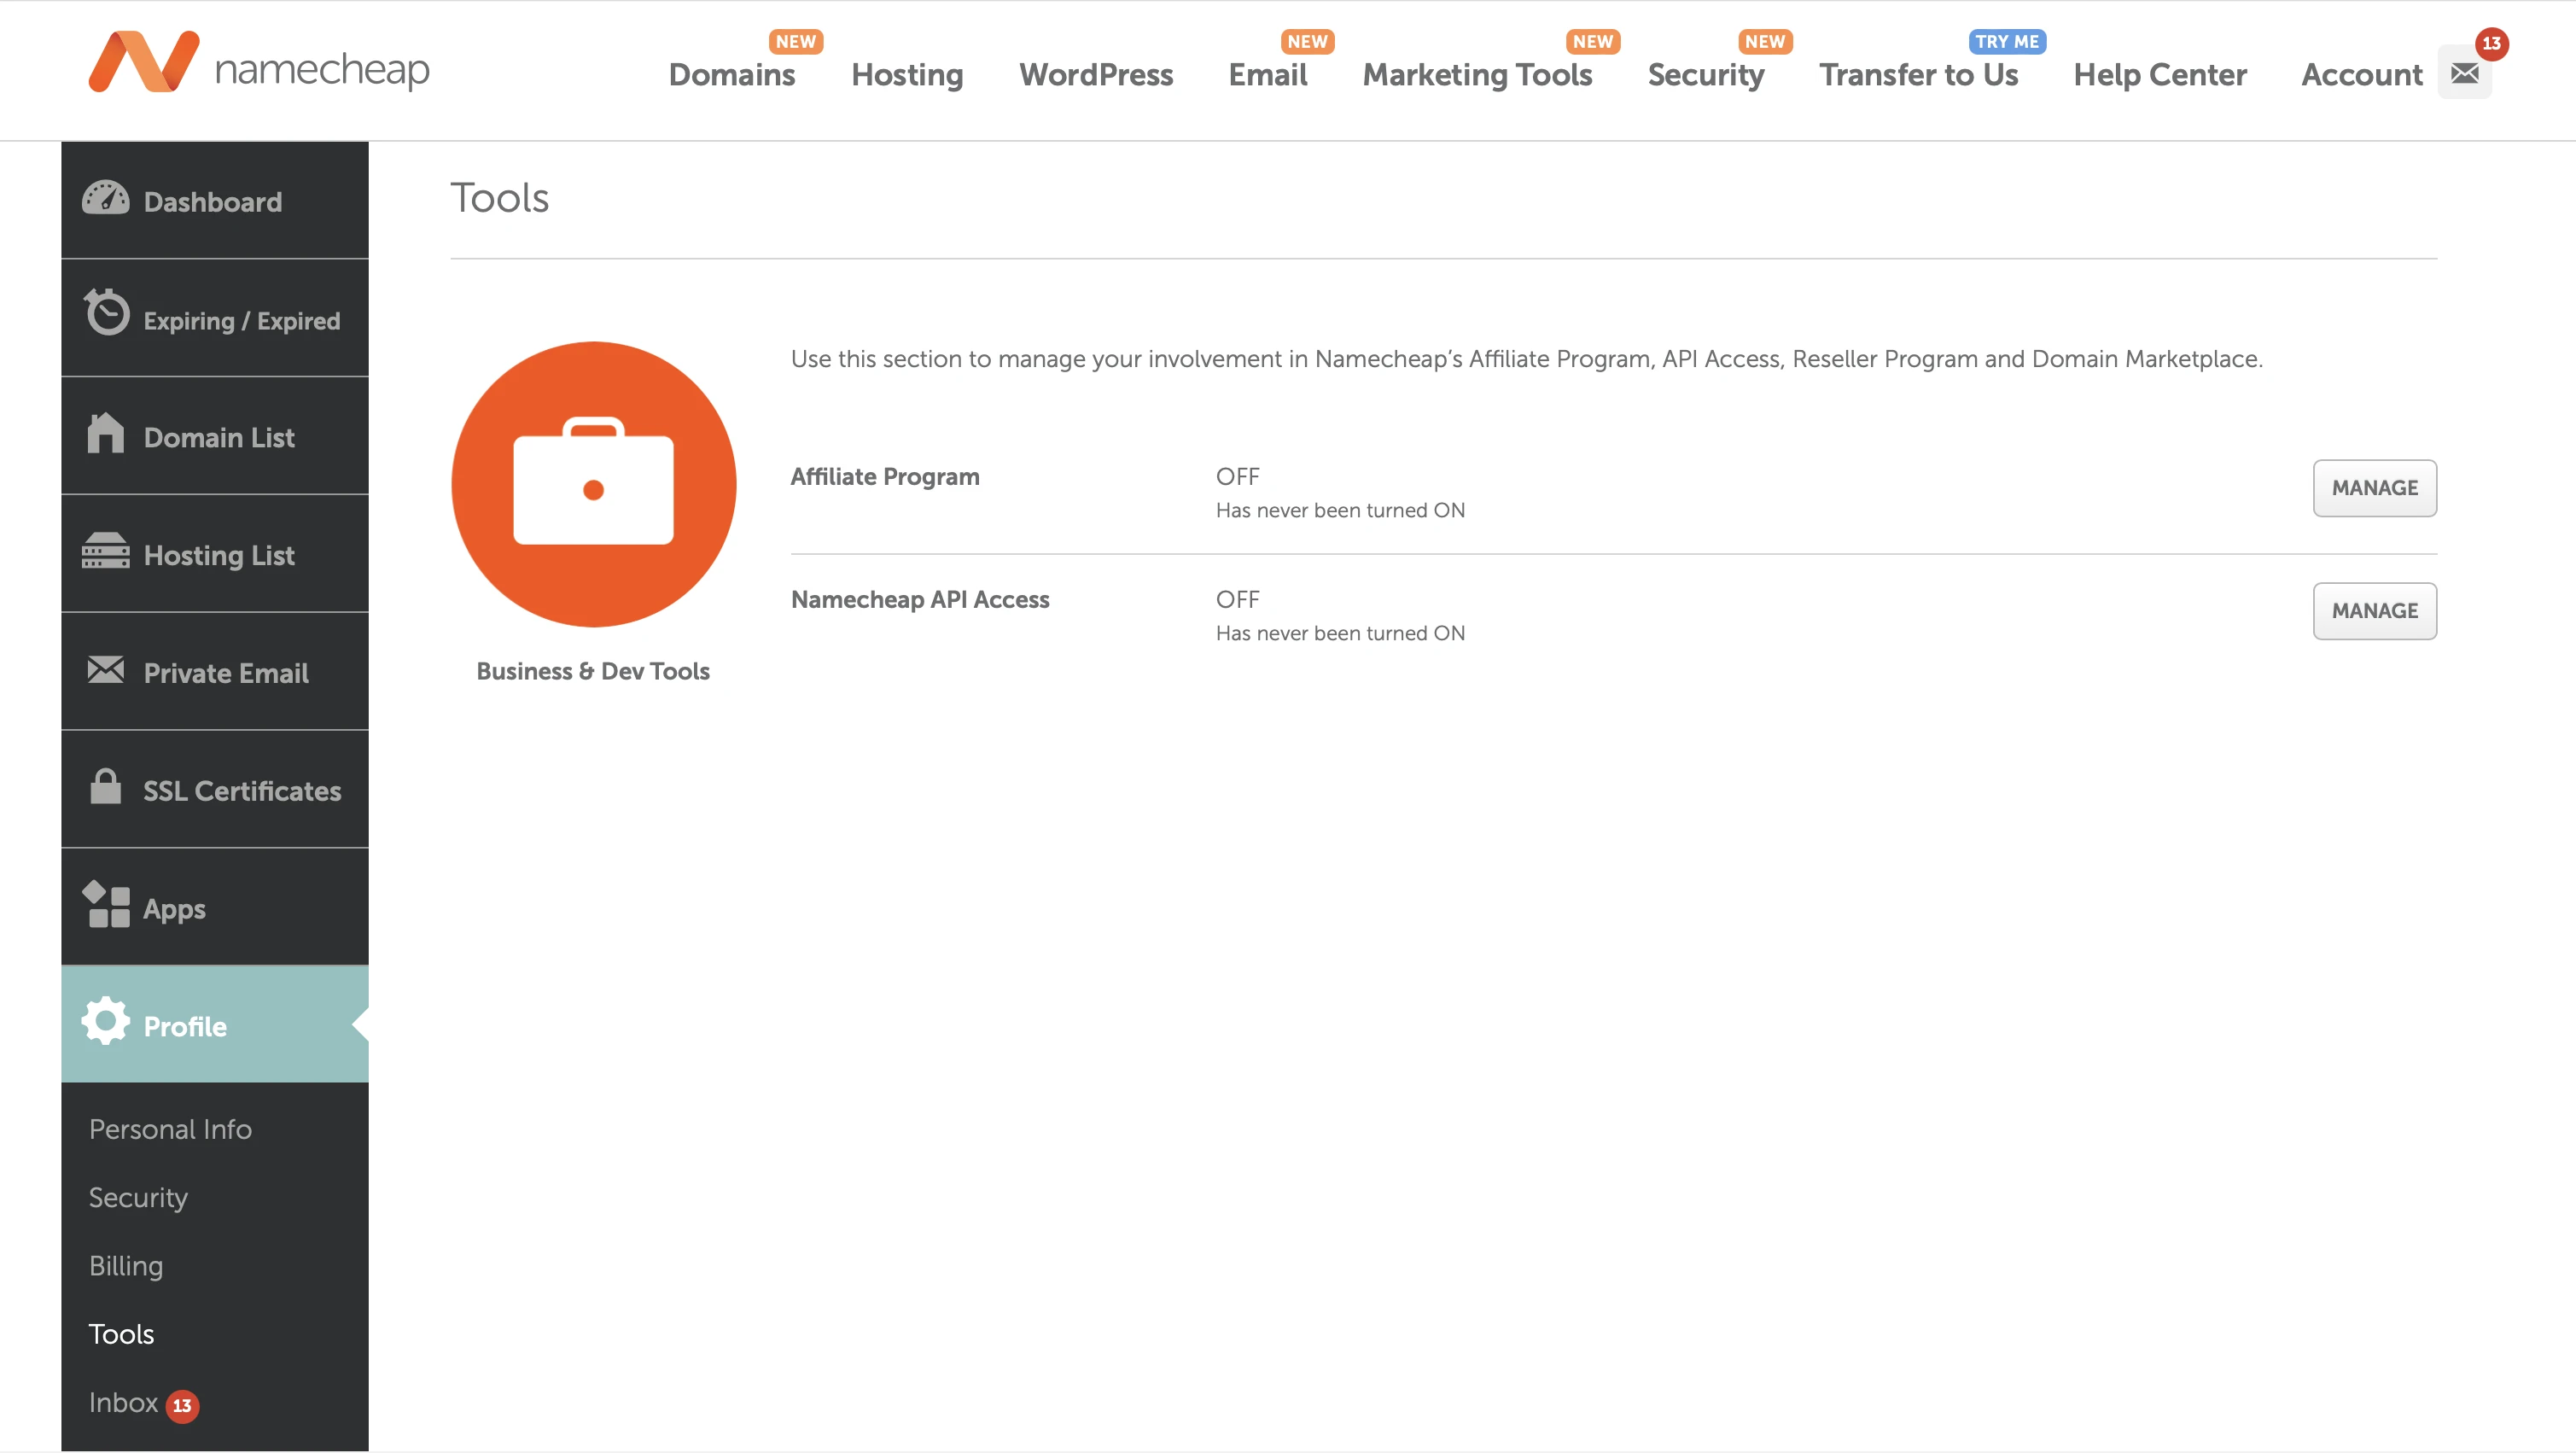
Task: Open Personal Info submenu item
Action: (x=170, y=1129)
